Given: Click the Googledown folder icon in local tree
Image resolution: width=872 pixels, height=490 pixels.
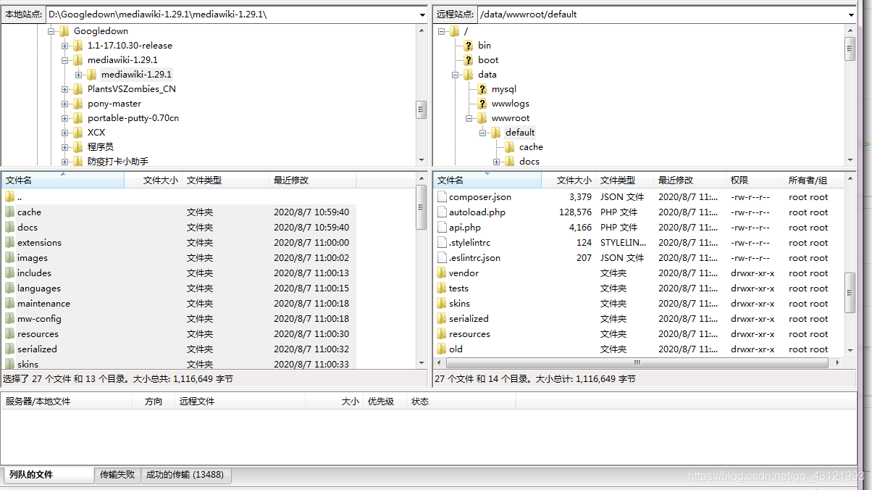Looking at the screenshot, I should 64,31.
